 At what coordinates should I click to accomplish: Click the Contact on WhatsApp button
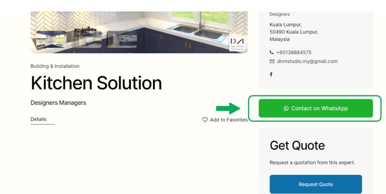coord(316,108)
